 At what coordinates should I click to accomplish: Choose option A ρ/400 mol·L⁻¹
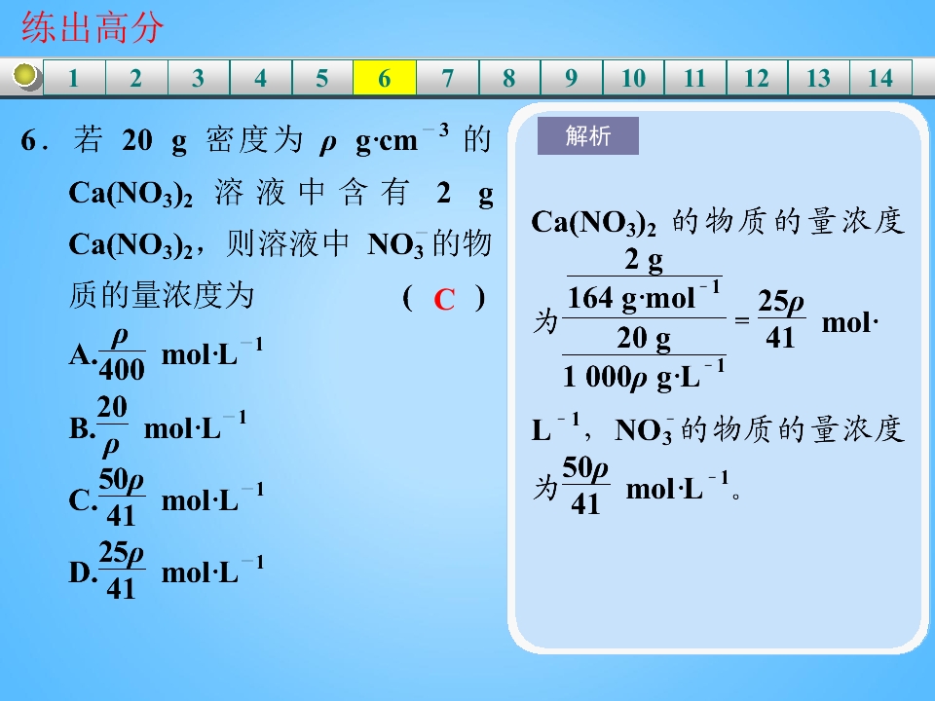coord(166,354)
